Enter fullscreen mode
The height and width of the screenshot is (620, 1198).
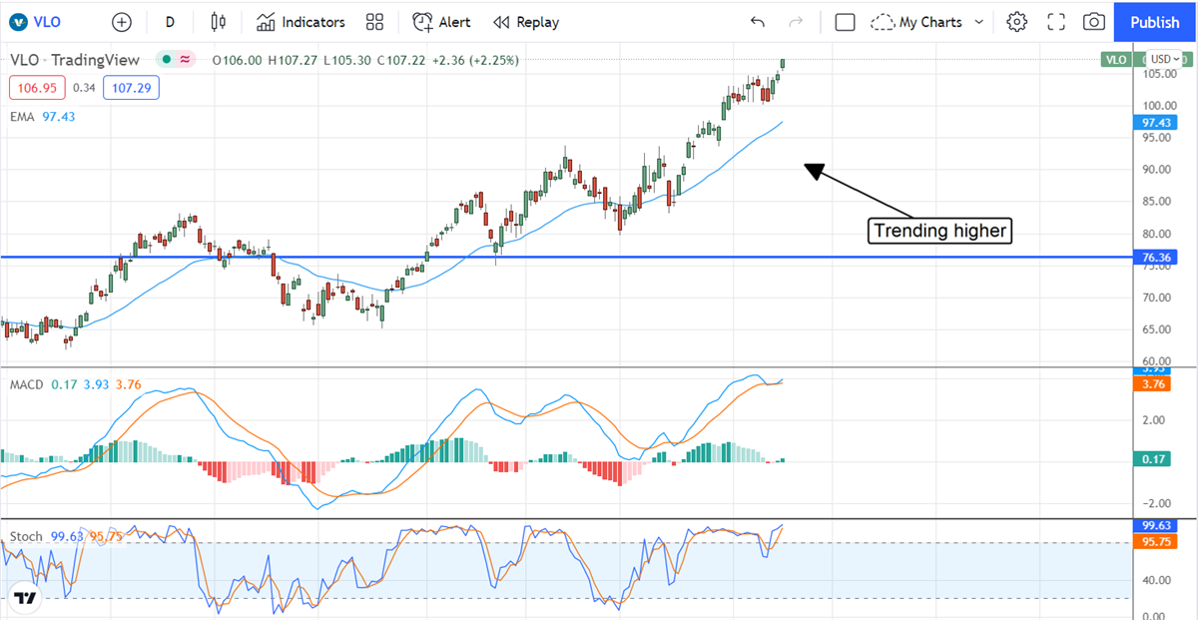pyautogui.click(x=1056, y=22)
